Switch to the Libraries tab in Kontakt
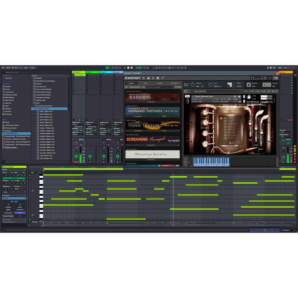The image size is (298, 298). [x=131, y=83]
